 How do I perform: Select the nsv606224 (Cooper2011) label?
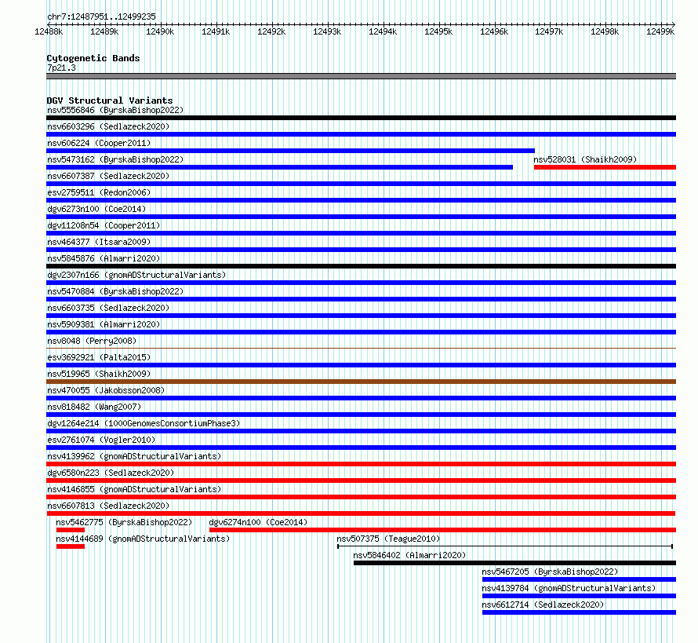pos(99,143)
